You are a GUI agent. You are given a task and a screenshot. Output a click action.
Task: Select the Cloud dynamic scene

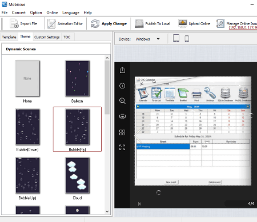click(77, 175)
